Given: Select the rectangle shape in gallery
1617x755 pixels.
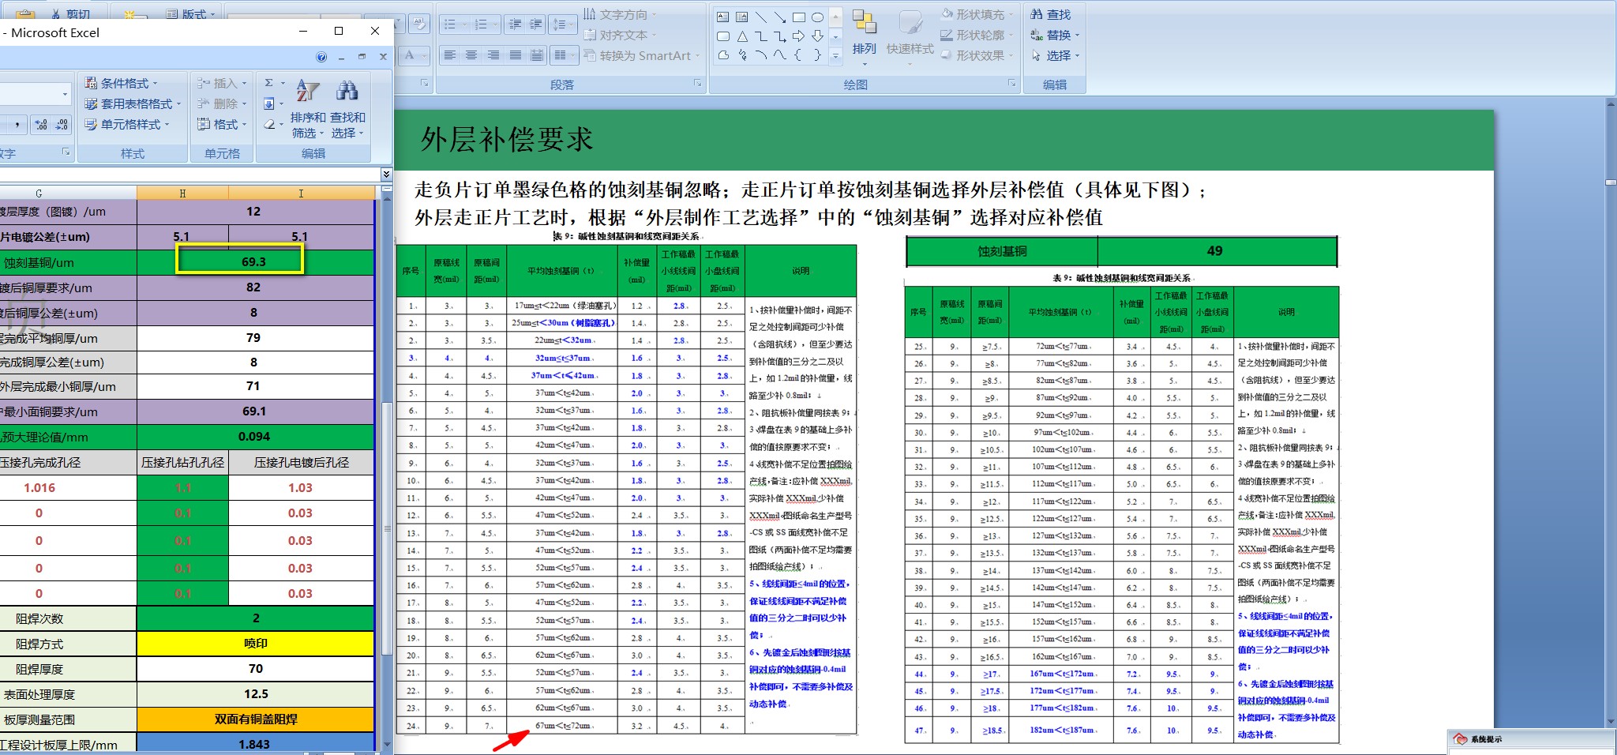Looking at the screenshot, I should [x=799, y=17].
